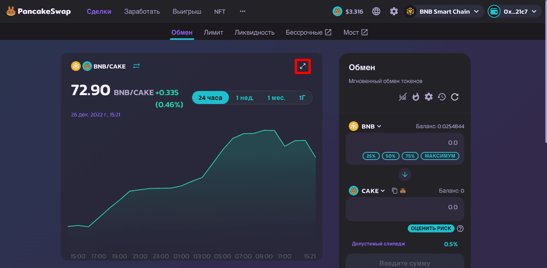
Task: Click the Допустимый слипедж label
Action: (x=379, y=244)
